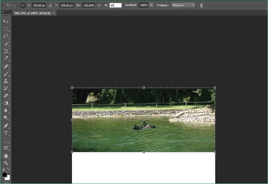Toggle the maintain aspect ratio link icon

pos(99,5)
